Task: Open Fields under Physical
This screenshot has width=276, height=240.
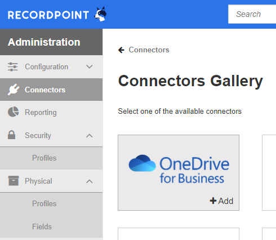Action: point(51,226)
